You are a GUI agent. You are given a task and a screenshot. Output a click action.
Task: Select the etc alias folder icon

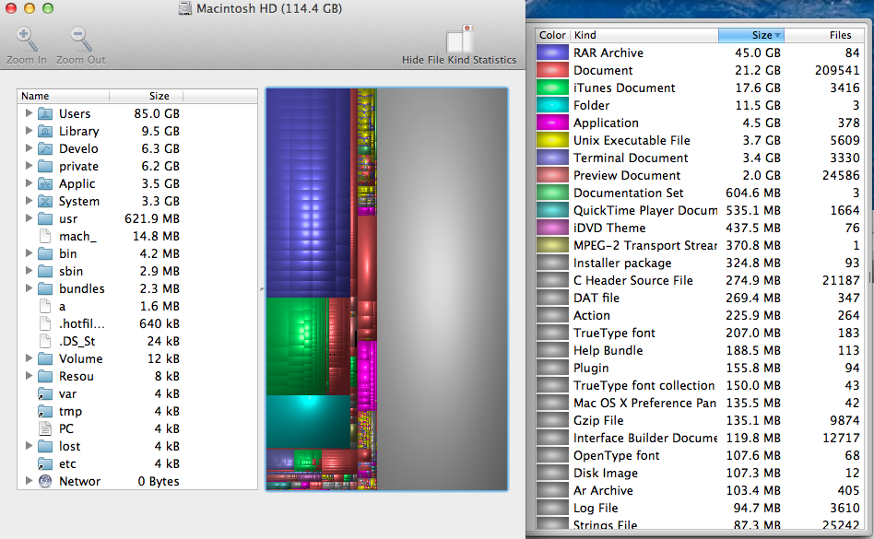click(45, 463)
